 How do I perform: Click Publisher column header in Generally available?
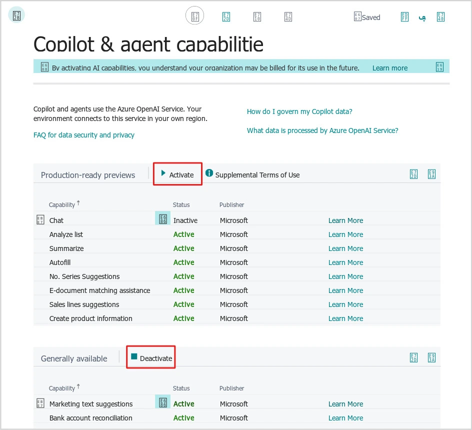pos(231,388)
